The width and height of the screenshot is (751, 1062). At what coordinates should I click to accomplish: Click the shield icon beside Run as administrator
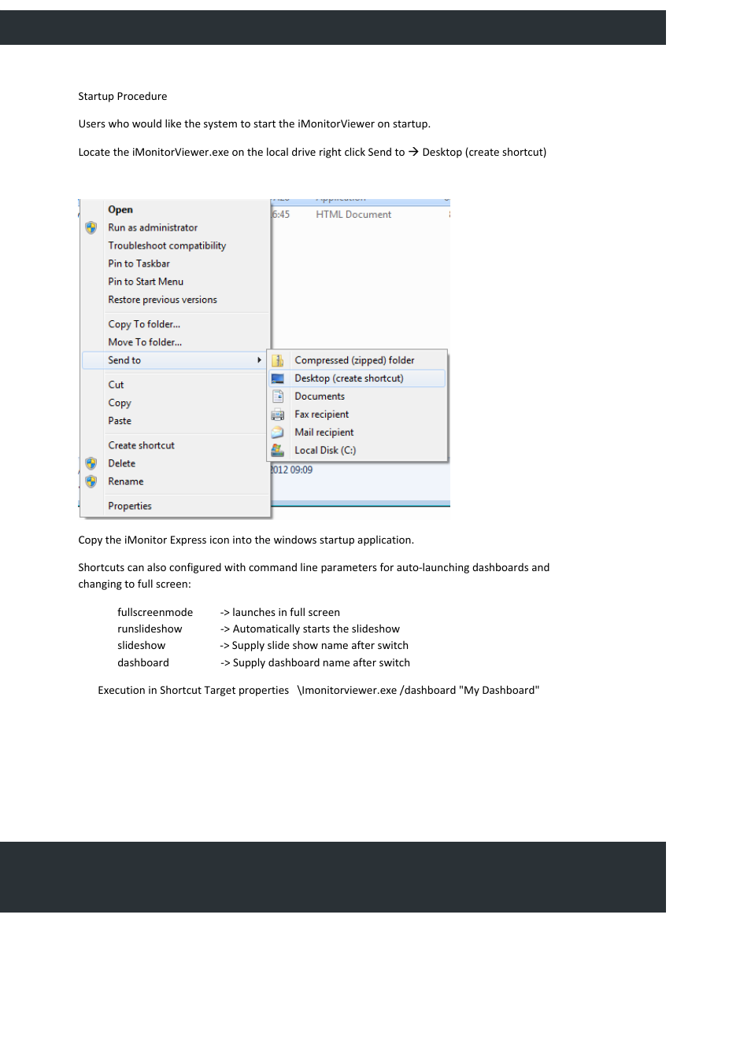pyautogui.click(x=91, y=227)
